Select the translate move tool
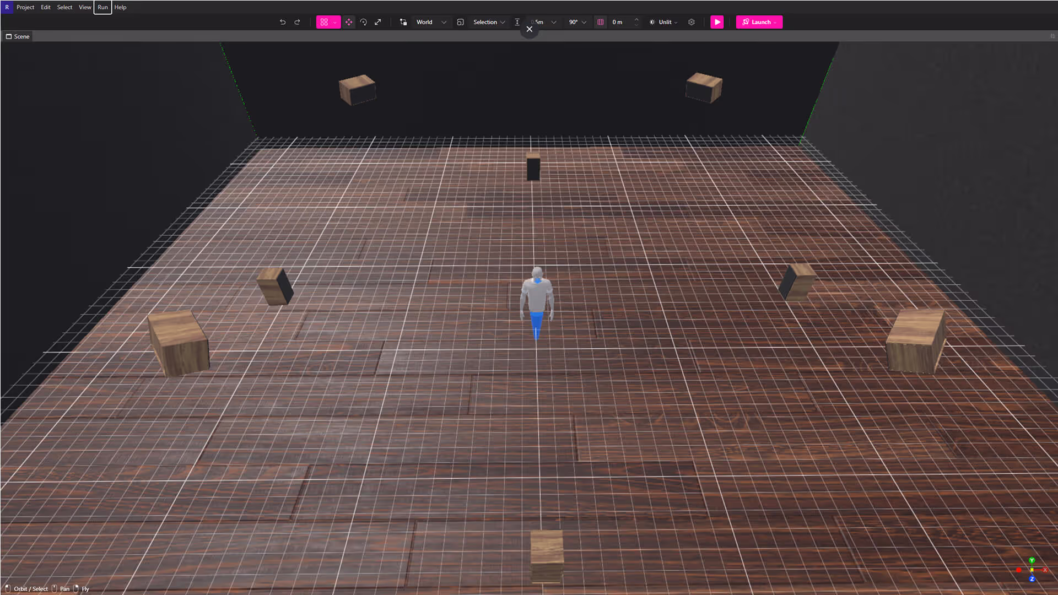This screenshot has width=1058, height=595. coord(349,22)
